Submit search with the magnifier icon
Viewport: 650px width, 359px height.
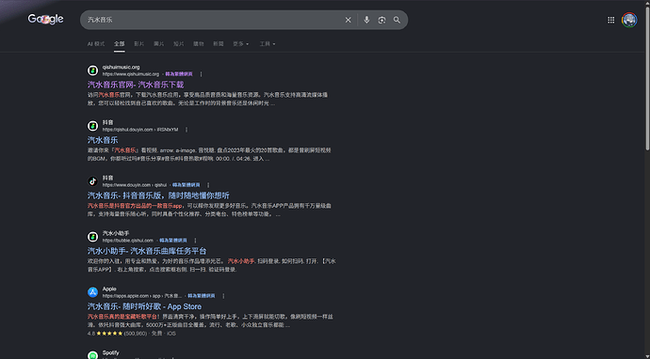(398, 20)
